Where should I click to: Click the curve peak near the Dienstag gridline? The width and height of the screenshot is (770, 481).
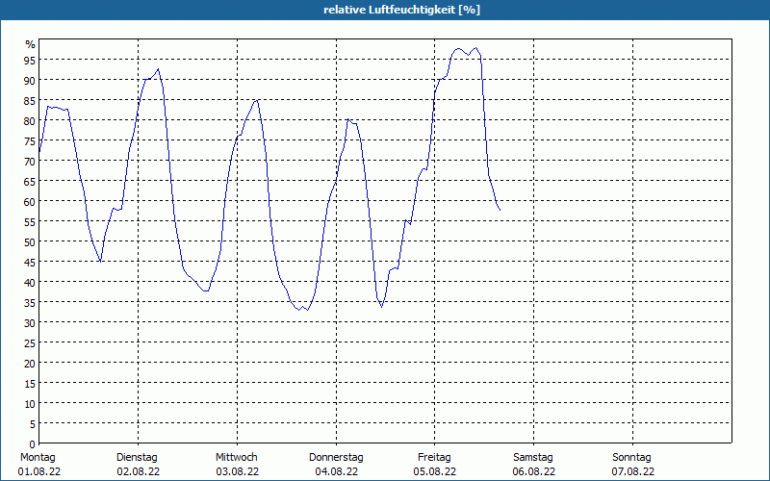click(x=159, y=69)
